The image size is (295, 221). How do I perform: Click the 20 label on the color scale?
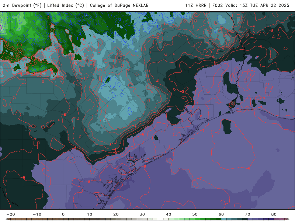click(116, 214)
